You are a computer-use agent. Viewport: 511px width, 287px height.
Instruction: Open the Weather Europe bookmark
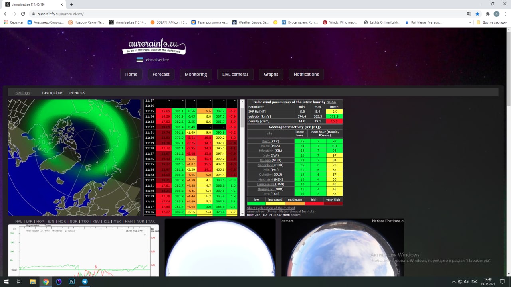[x=250, y=22]
